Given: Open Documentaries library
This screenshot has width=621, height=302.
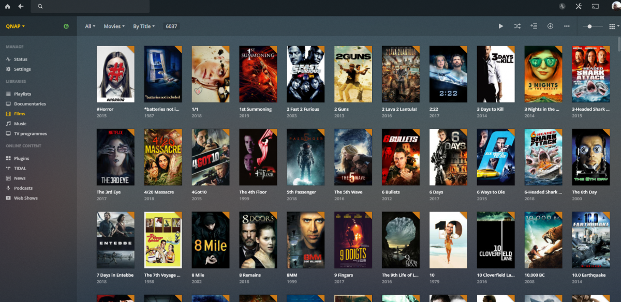Looking at the screenshot, I should (30, 103).
